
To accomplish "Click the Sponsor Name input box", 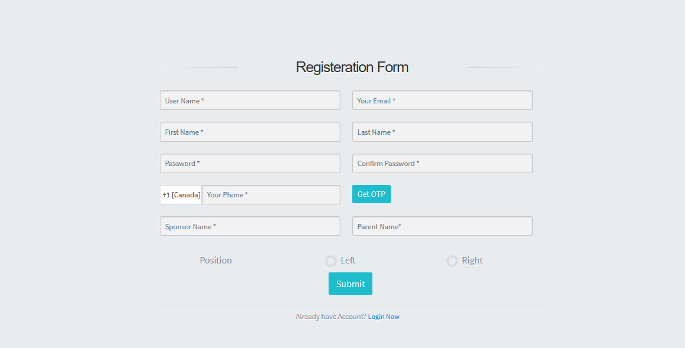I will click(250, 226).
